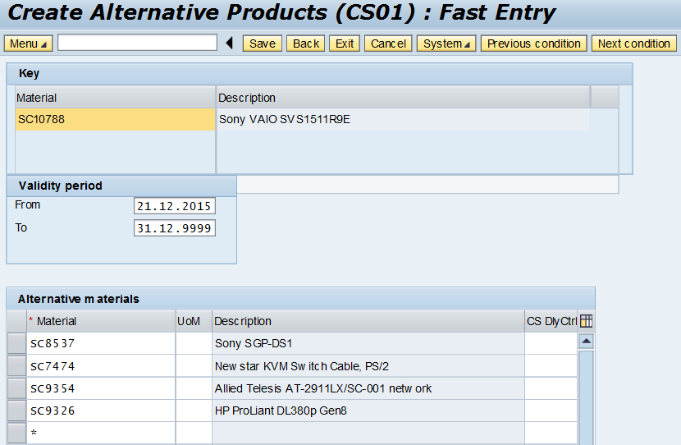Expand the System dropdown menu
The image size is (681, 445).
[x=447, y=44]
